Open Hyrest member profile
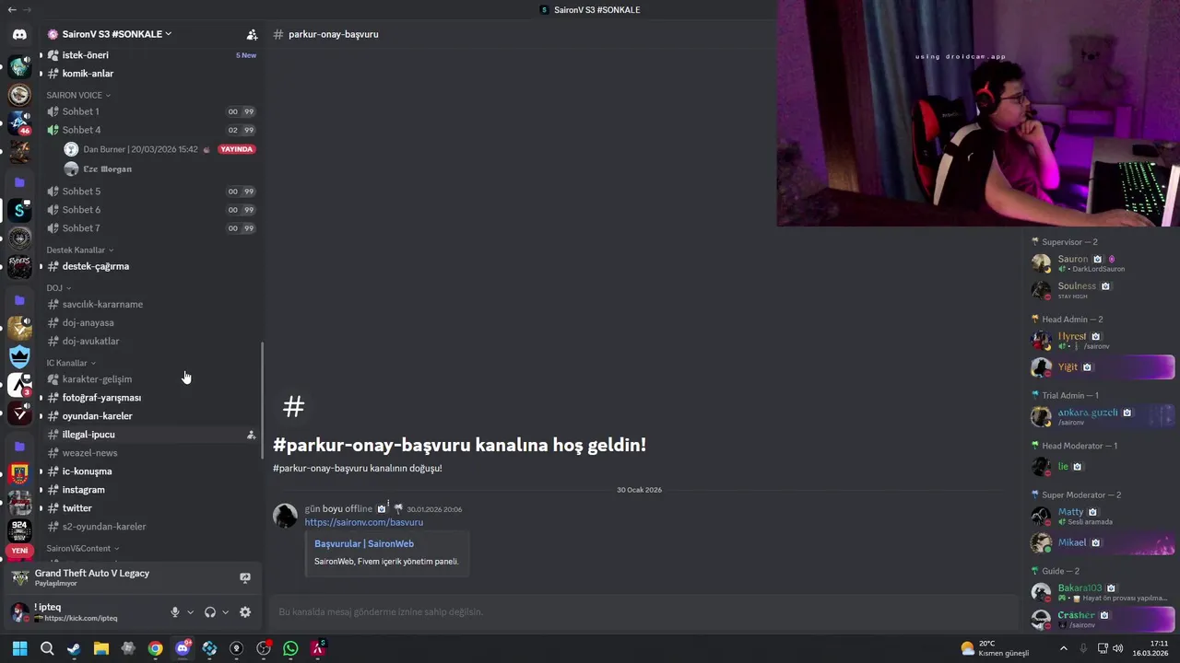The image size is (1180, 663). [x=1102, y=341]
